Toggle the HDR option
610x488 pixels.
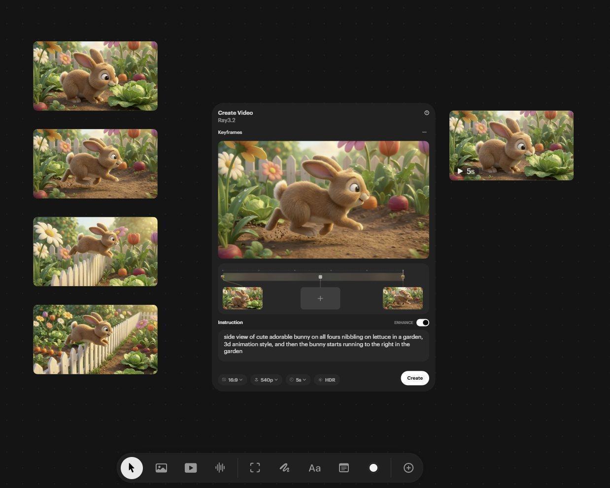pos(327,380)
